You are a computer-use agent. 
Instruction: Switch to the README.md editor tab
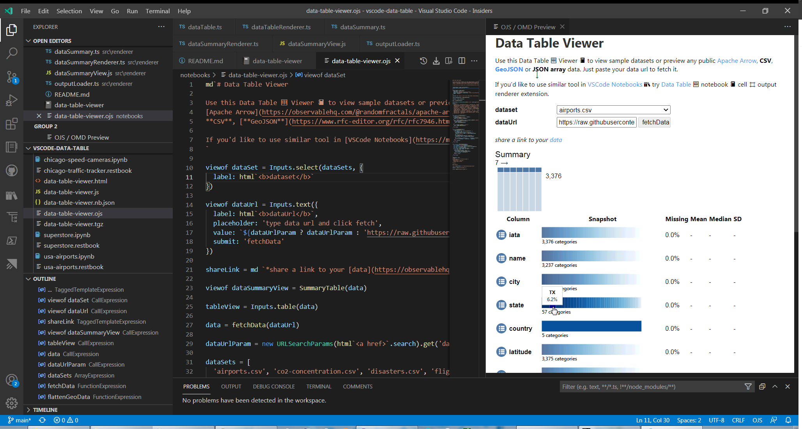205,61
